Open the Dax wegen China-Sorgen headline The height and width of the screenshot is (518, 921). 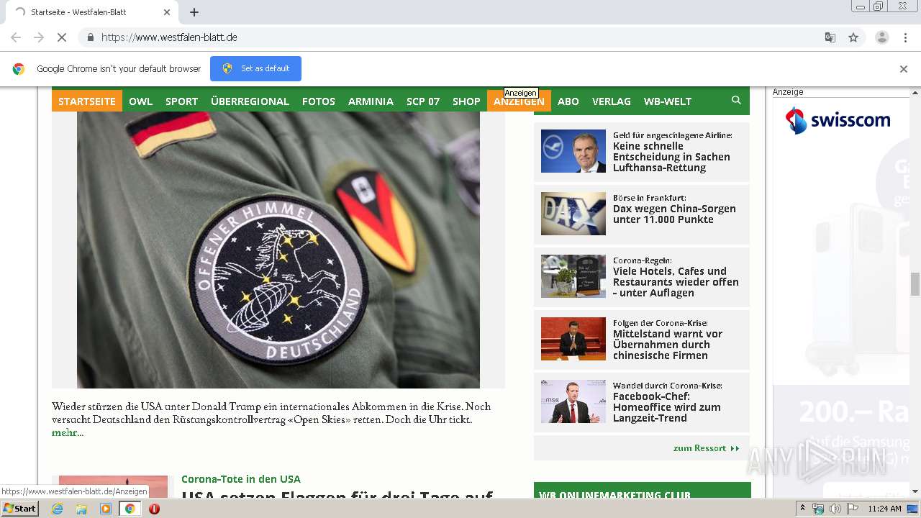coord(674,214)
